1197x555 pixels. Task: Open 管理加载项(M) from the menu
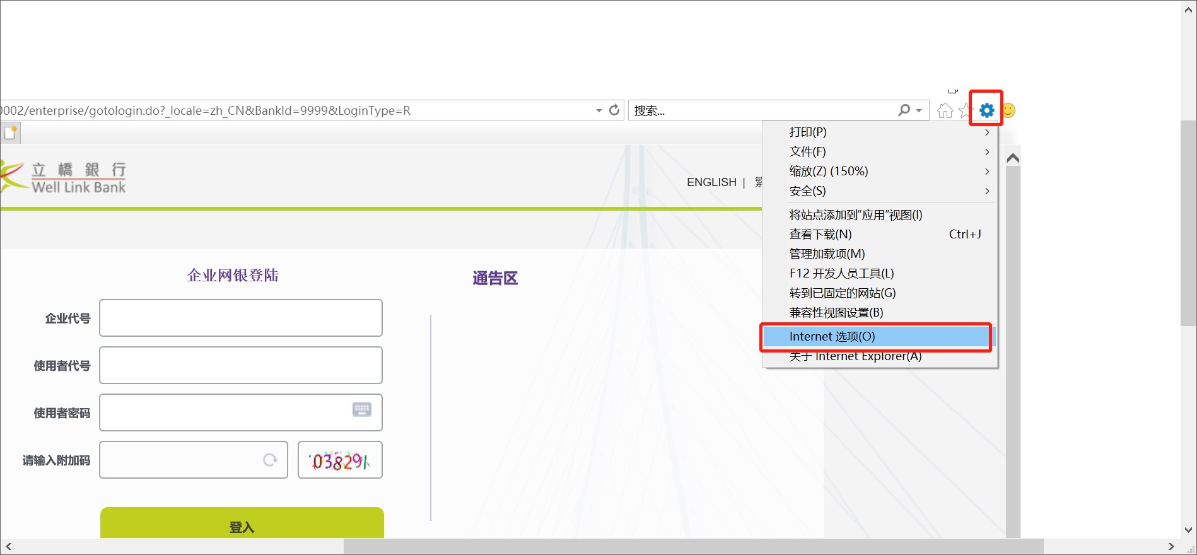(827, 254)
